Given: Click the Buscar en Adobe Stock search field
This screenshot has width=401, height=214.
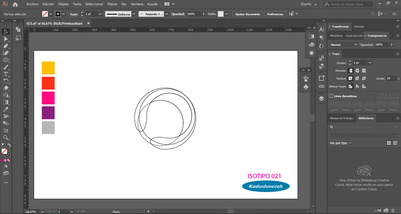Looking at the screenshot, I should pyautogui.click(x=348, y=4).
